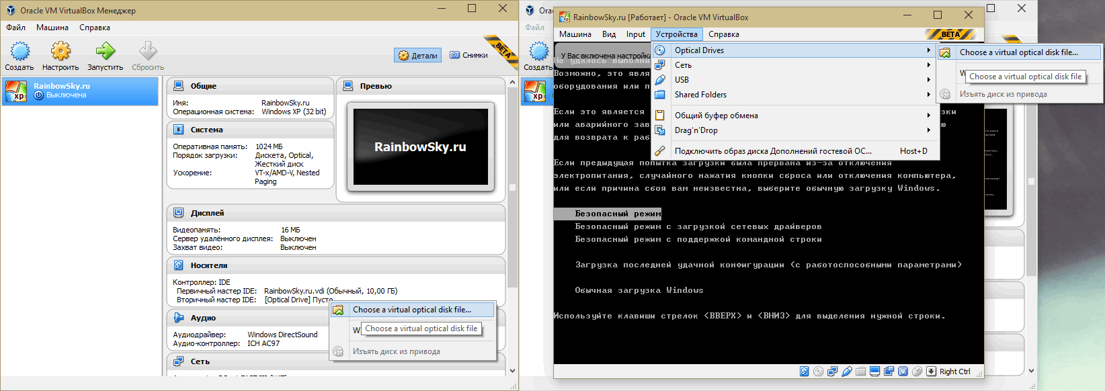Open the Вид menu in the VM window
The image size is (1105, 391).
click(609, 34)
